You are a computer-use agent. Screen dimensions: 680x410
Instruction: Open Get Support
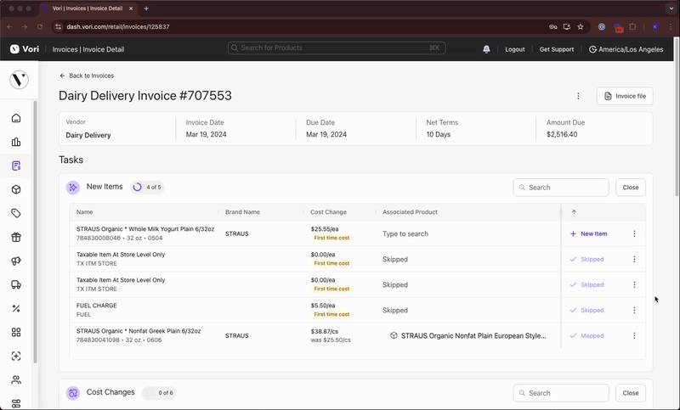point(557,49)
